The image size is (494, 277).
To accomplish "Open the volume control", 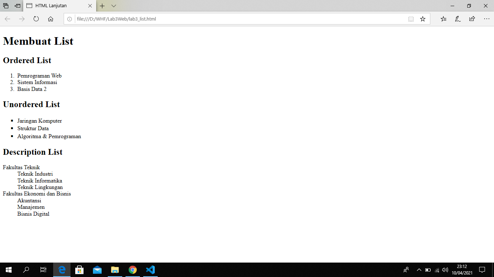I will (445, 270).
